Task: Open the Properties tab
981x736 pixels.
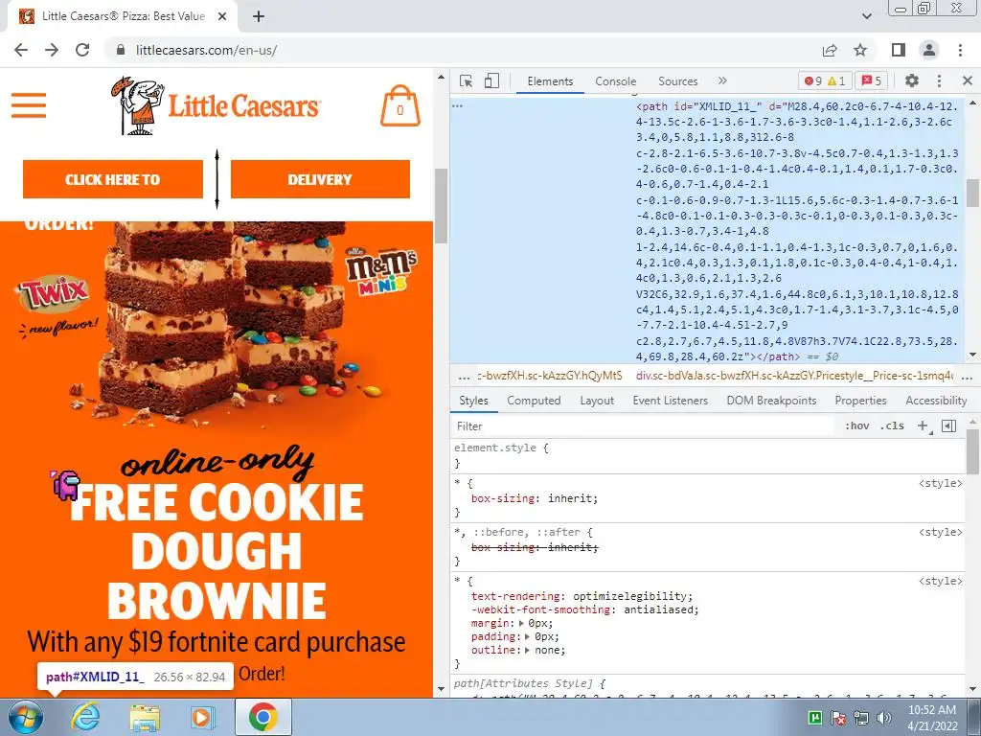Action: (860, 401)
